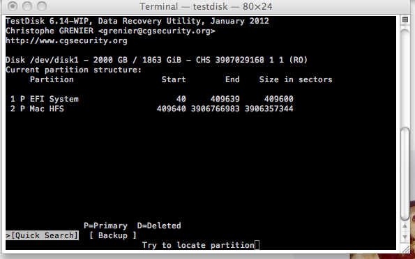The width and height of the screenshot is (415, 259).
Task: Zoom the Terminal window
Action: click(x=42, y=6)
